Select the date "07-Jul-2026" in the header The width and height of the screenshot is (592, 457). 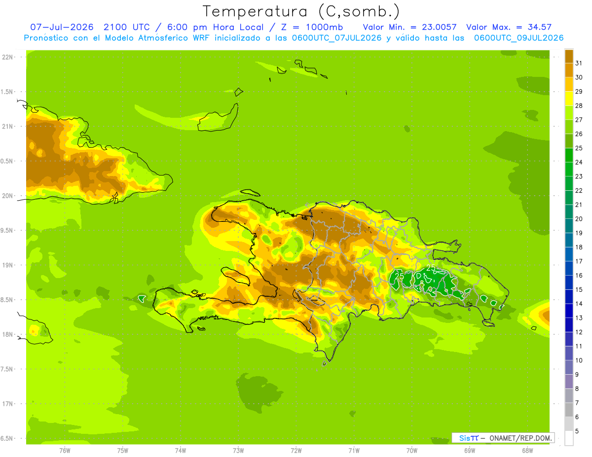point(62,27)
